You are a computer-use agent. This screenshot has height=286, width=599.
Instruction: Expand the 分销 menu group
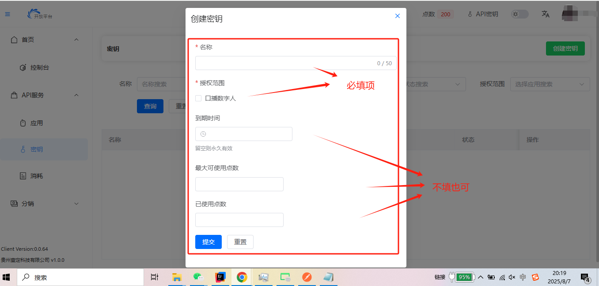coord(46,204)
